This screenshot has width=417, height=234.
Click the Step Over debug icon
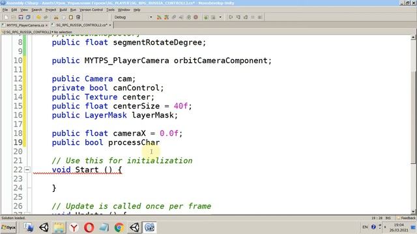231,18
